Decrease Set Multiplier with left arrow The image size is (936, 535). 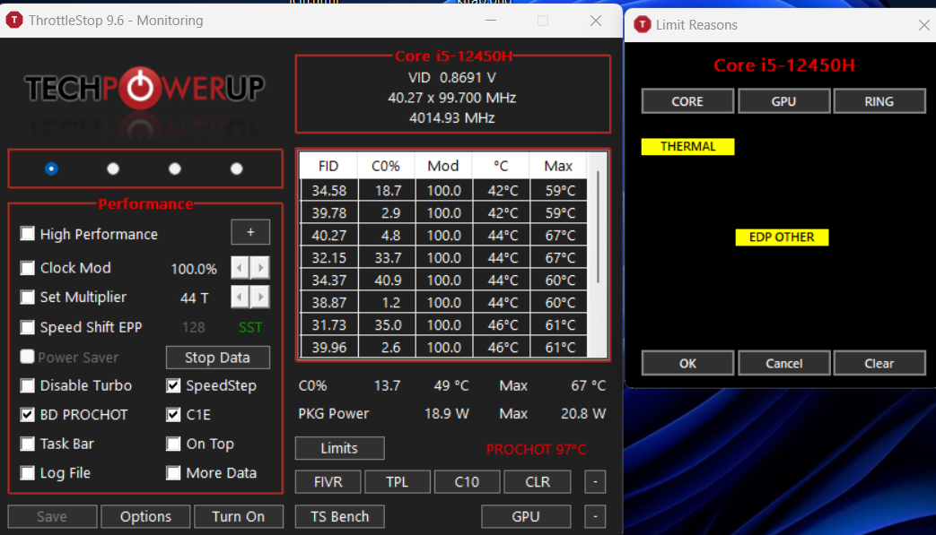pos(241,297)
